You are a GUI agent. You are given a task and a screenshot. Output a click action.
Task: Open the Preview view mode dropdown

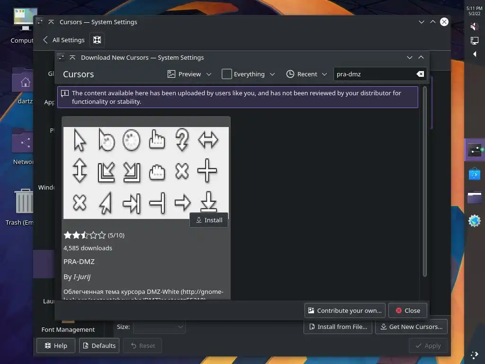point(189,74)
